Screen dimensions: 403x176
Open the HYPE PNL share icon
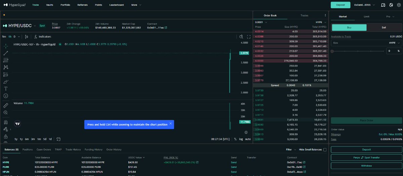[x=197, y=162]
